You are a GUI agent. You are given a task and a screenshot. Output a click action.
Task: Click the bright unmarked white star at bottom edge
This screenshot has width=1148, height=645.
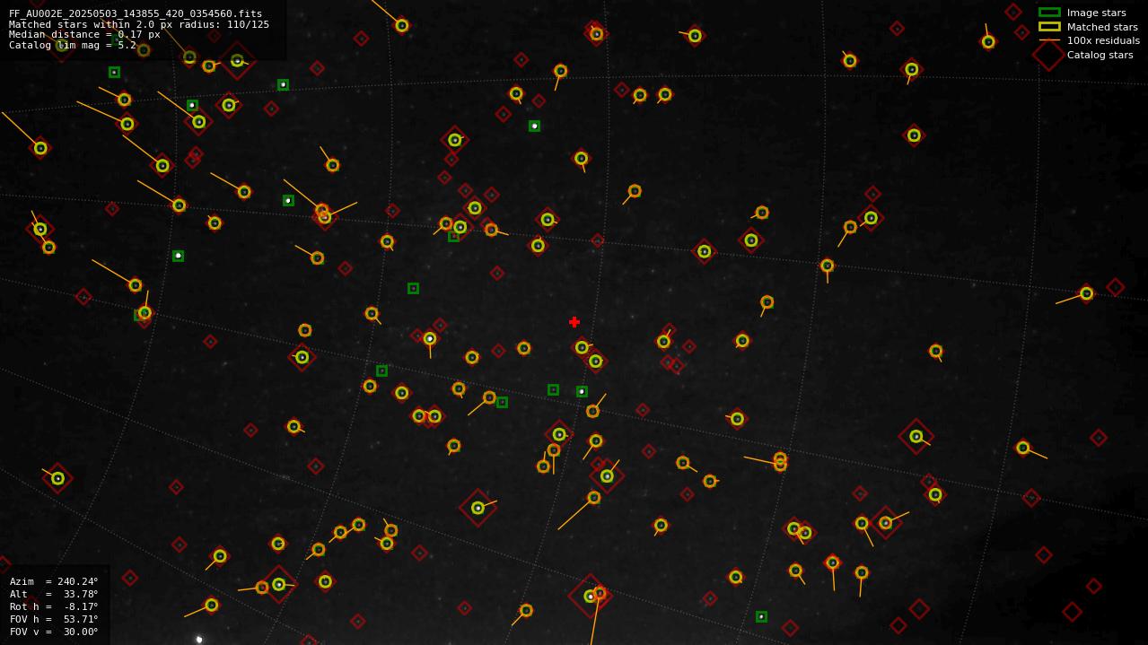point(199,640)
